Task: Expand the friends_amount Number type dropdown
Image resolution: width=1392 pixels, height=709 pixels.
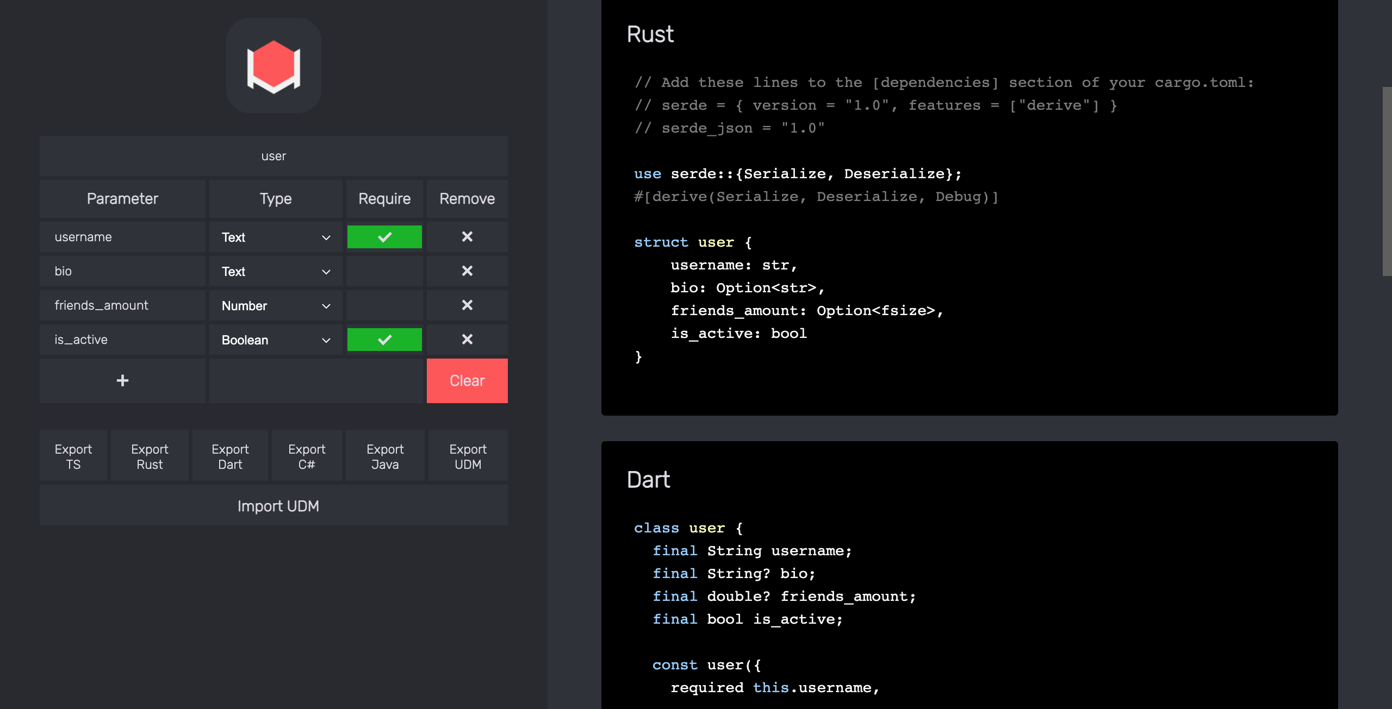Action: [x=276, y=306]
